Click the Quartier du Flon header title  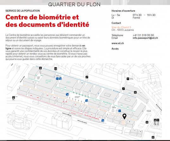tap(74, 4)
